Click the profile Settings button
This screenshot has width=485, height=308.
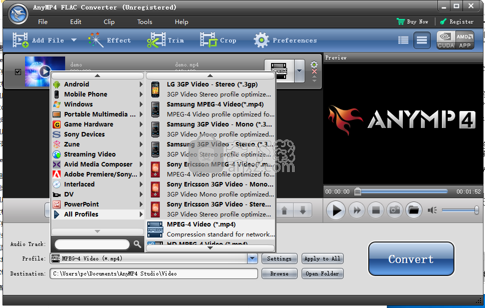pos(279,258)
